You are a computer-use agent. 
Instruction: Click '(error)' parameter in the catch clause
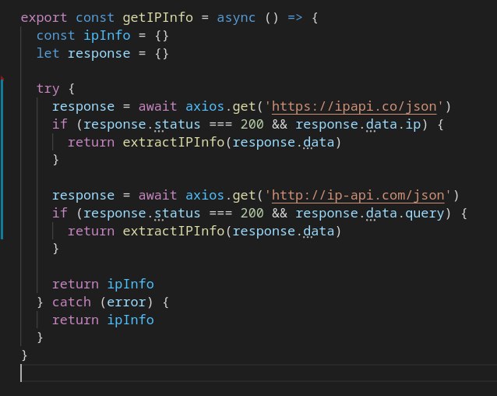[x=126, y=302]
